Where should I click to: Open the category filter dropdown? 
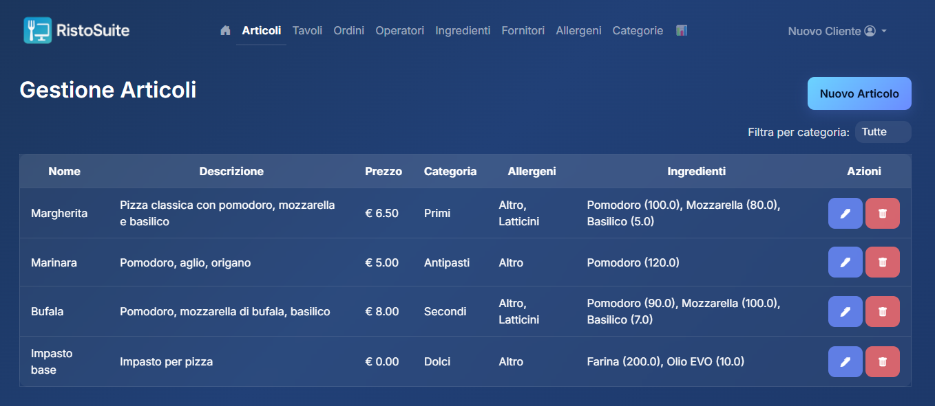883,132
